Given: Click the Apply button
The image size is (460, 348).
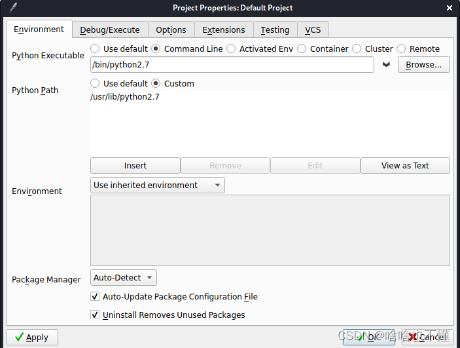Looking at the screenshot, I should [x=32, y=337].
